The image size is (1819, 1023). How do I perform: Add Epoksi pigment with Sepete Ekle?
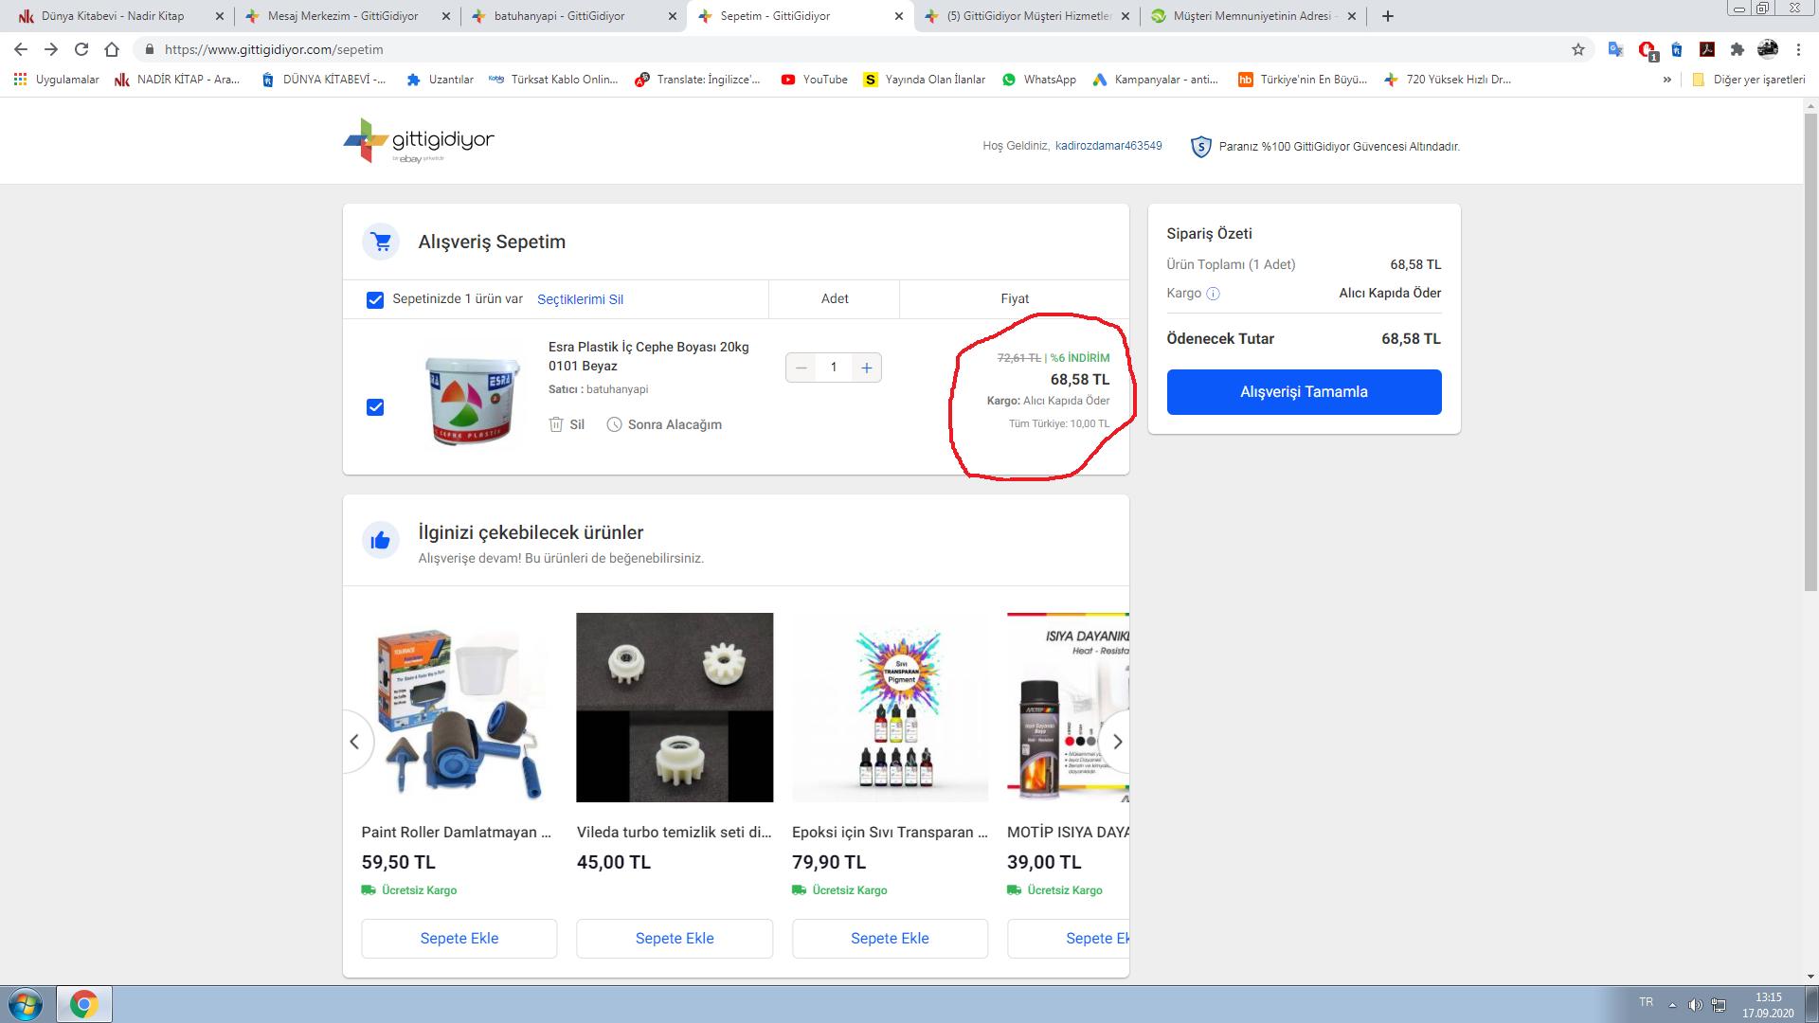tap(890, 939)
